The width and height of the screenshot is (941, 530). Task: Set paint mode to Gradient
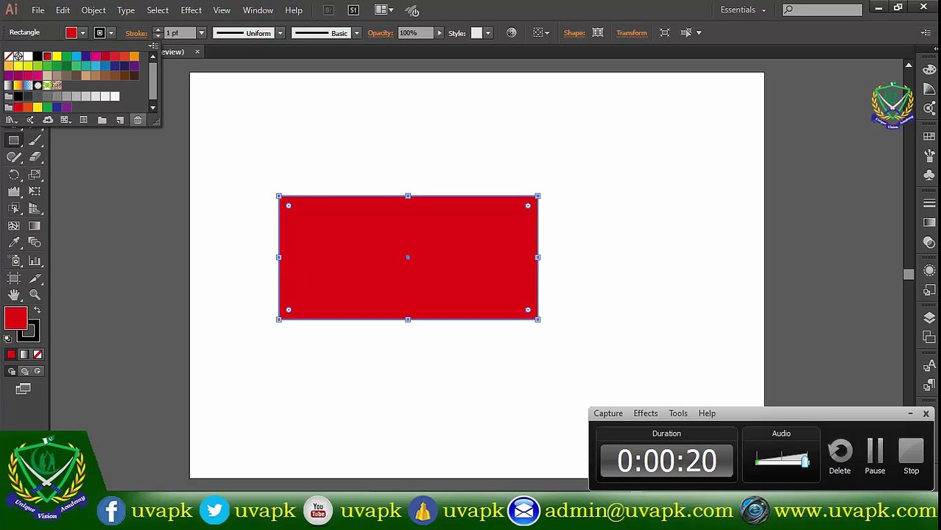24,355
